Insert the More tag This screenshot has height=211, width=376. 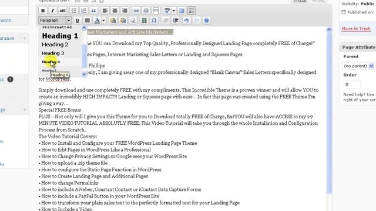(156, 11)
